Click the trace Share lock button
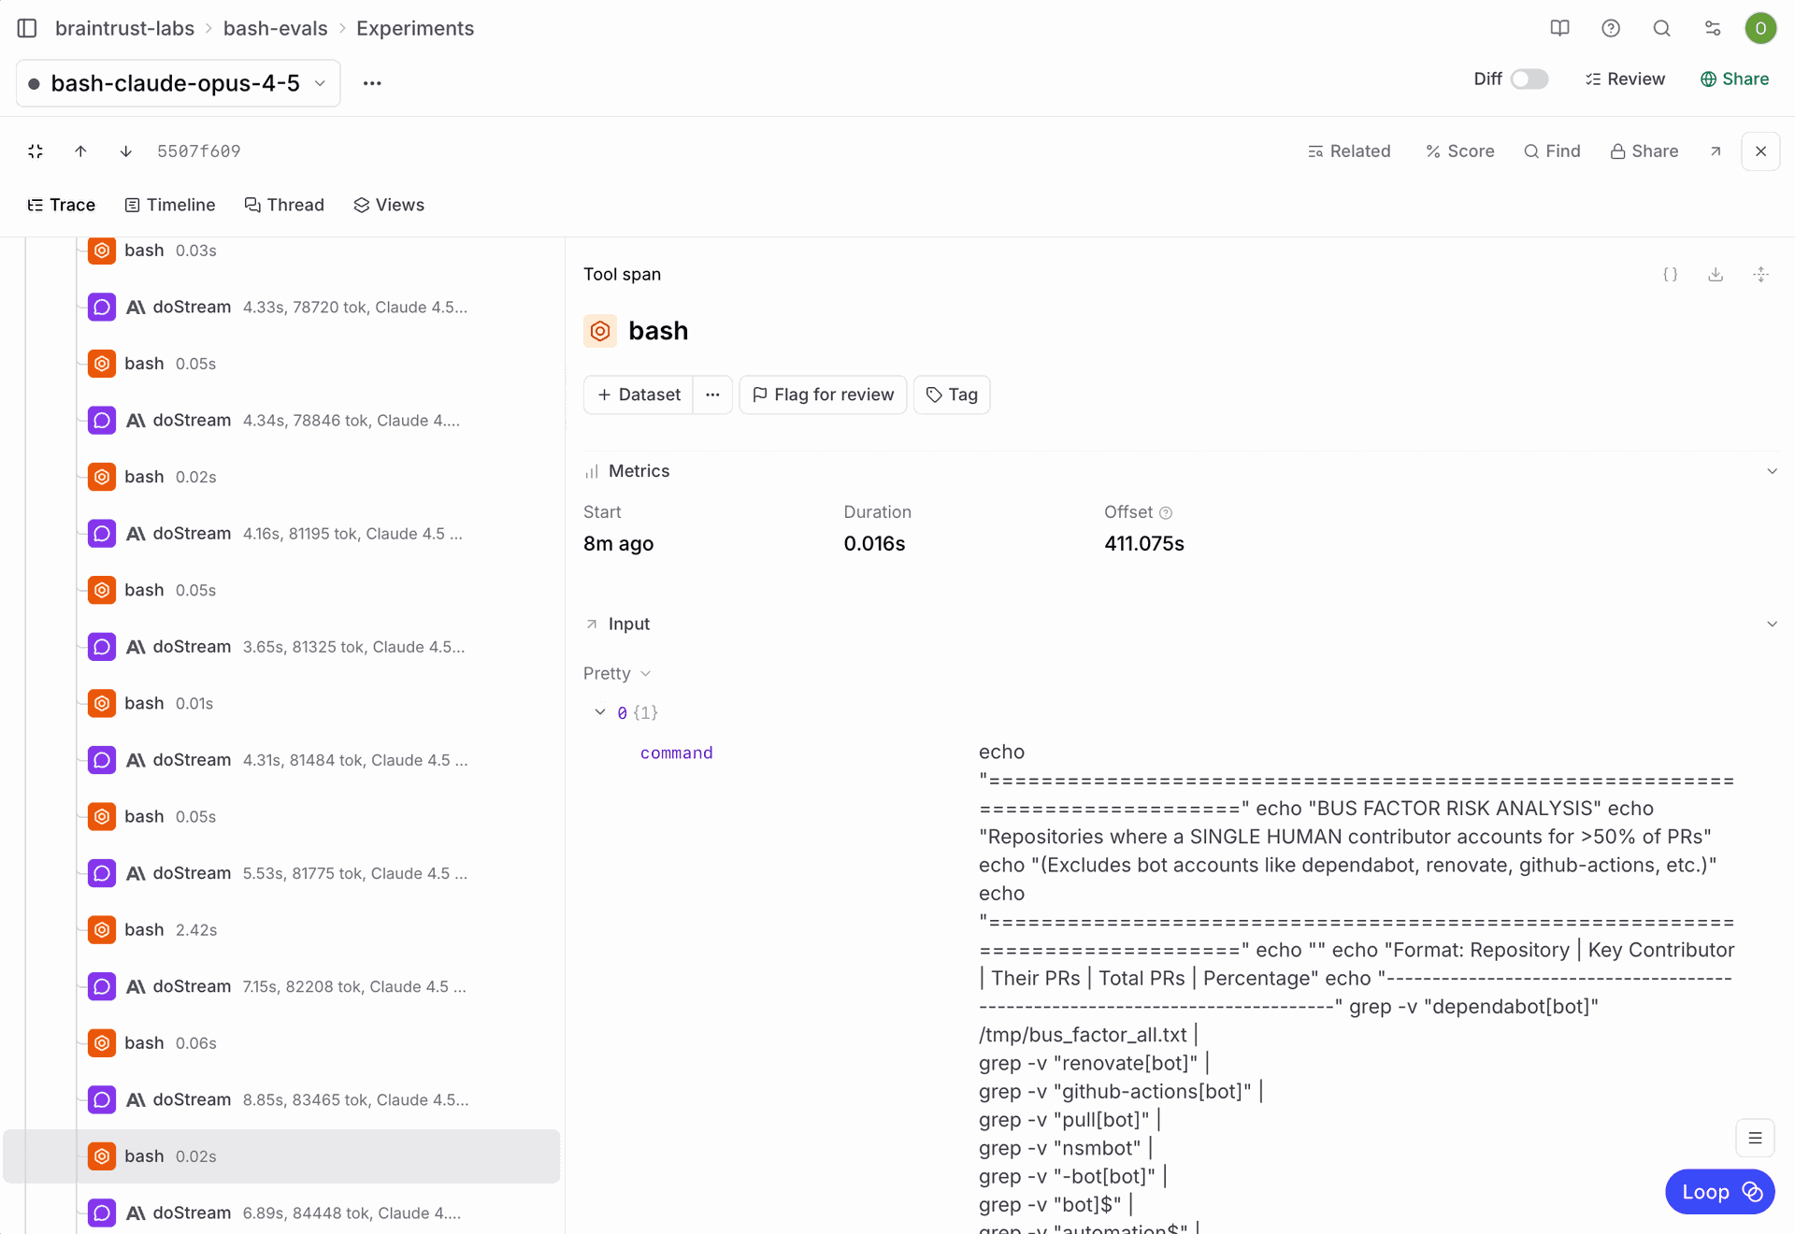 tap(1644, 151)
